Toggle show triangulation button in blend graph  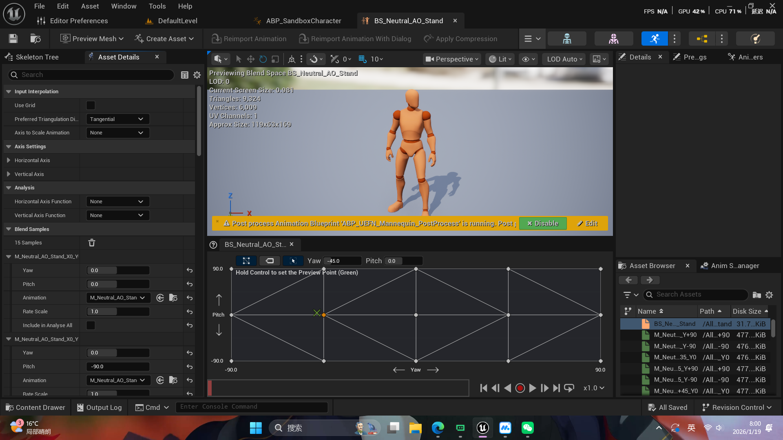[x=246, y=261]
